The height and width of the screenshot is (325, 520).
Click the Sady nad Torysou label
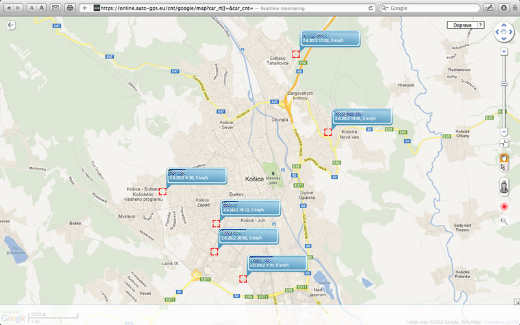coord(462,227)
